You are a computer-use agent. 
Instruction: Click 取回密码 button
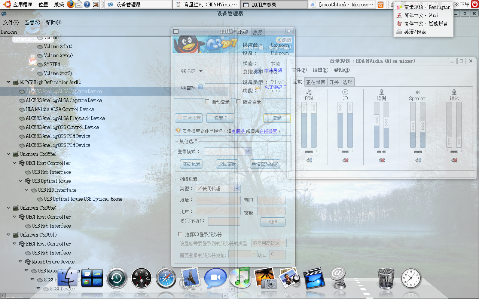point(227,164)
